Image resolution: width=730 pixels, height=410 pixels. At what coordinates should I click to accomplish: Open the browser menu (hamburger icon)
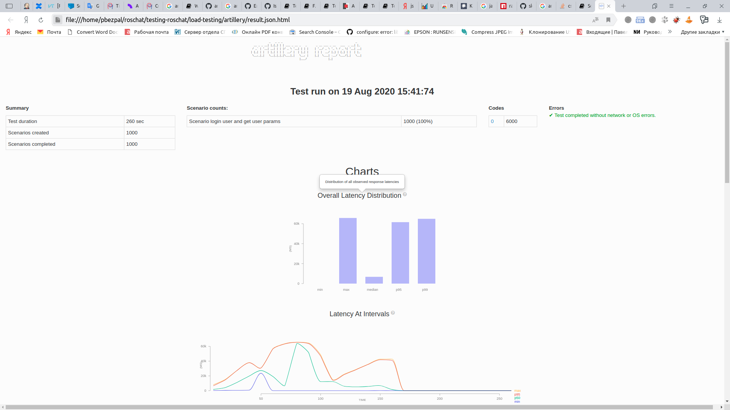tap(671, 6)
